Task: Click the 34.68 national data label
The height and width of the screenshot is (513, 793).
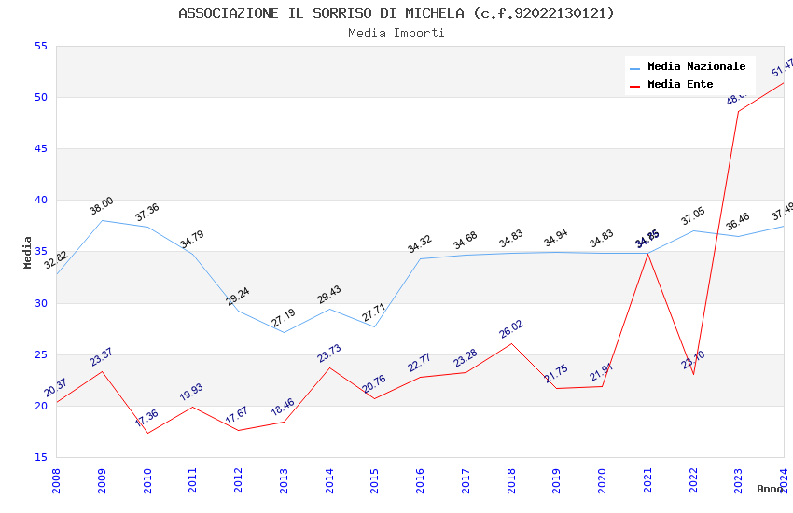Action: tap(466, 240)
